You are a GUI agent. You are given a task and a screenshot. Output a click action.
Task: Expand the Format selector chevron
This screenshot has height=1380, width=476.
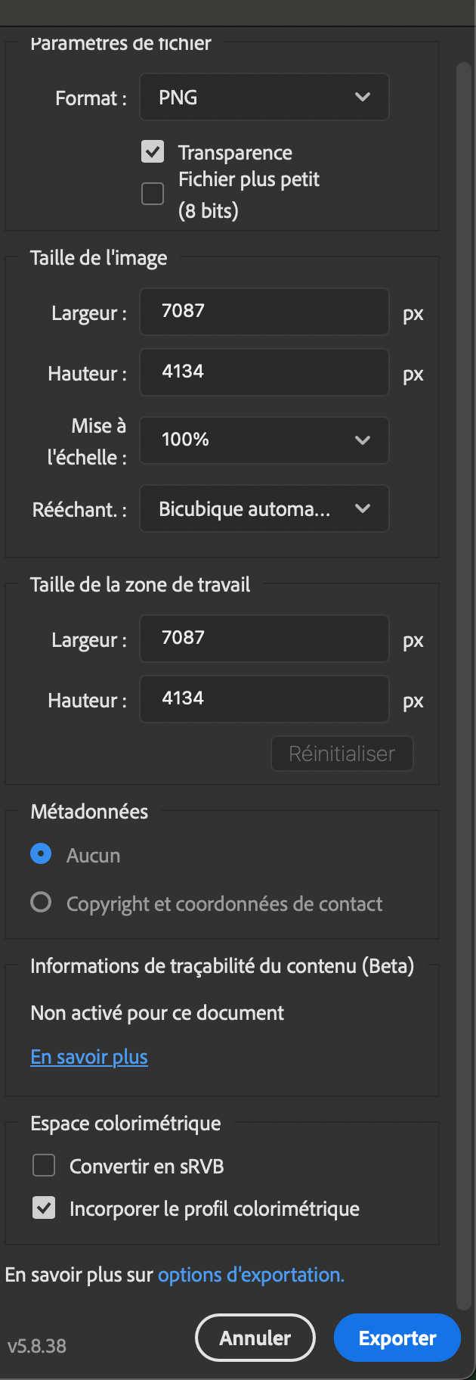tap(363, 97)
